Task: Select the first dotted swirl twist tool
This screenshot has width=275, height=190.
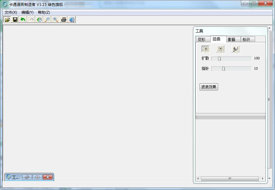Action: [205, 49]
